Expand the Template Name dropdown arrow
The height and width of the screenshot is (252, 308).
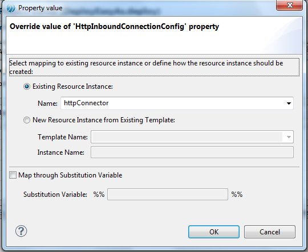point(289,137)
